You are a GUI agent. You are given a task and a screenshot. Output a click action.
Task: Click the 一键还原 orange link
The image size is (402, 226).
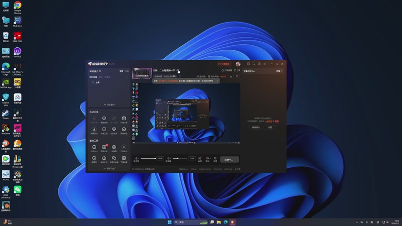(269, 121)
